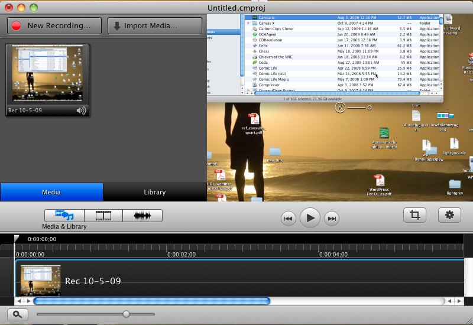Open the filmstrip transitions panel icon

[x=103, y=216]
